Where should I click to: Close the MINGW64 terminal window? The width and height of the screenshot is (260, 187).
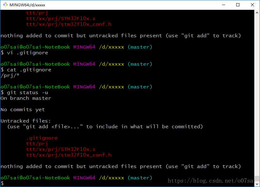(x=252, y=5)
